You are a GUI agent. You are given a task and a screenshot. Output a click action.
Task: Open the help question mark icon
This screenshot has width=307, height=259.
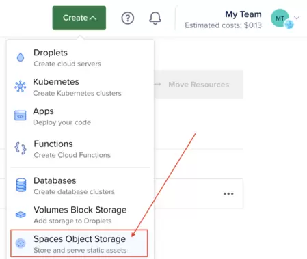[x=128, y=18]
